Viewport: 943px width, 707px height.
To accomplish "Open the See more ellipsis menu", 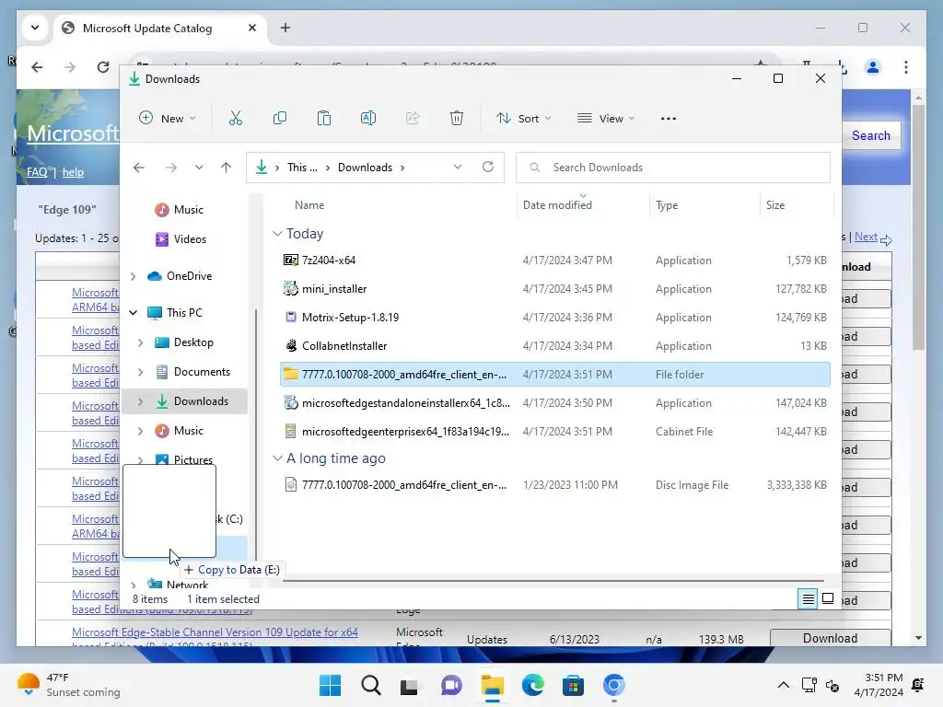I will click(x=669, y=119).
